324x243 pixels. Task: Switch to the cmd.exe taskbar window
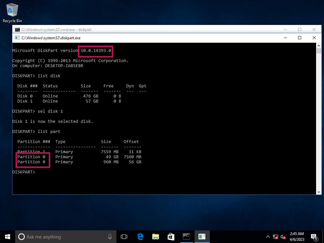tap(186, 237)
